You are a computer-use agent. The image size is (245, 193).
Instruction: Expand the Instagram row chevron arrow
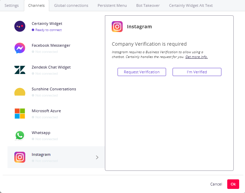97,157
